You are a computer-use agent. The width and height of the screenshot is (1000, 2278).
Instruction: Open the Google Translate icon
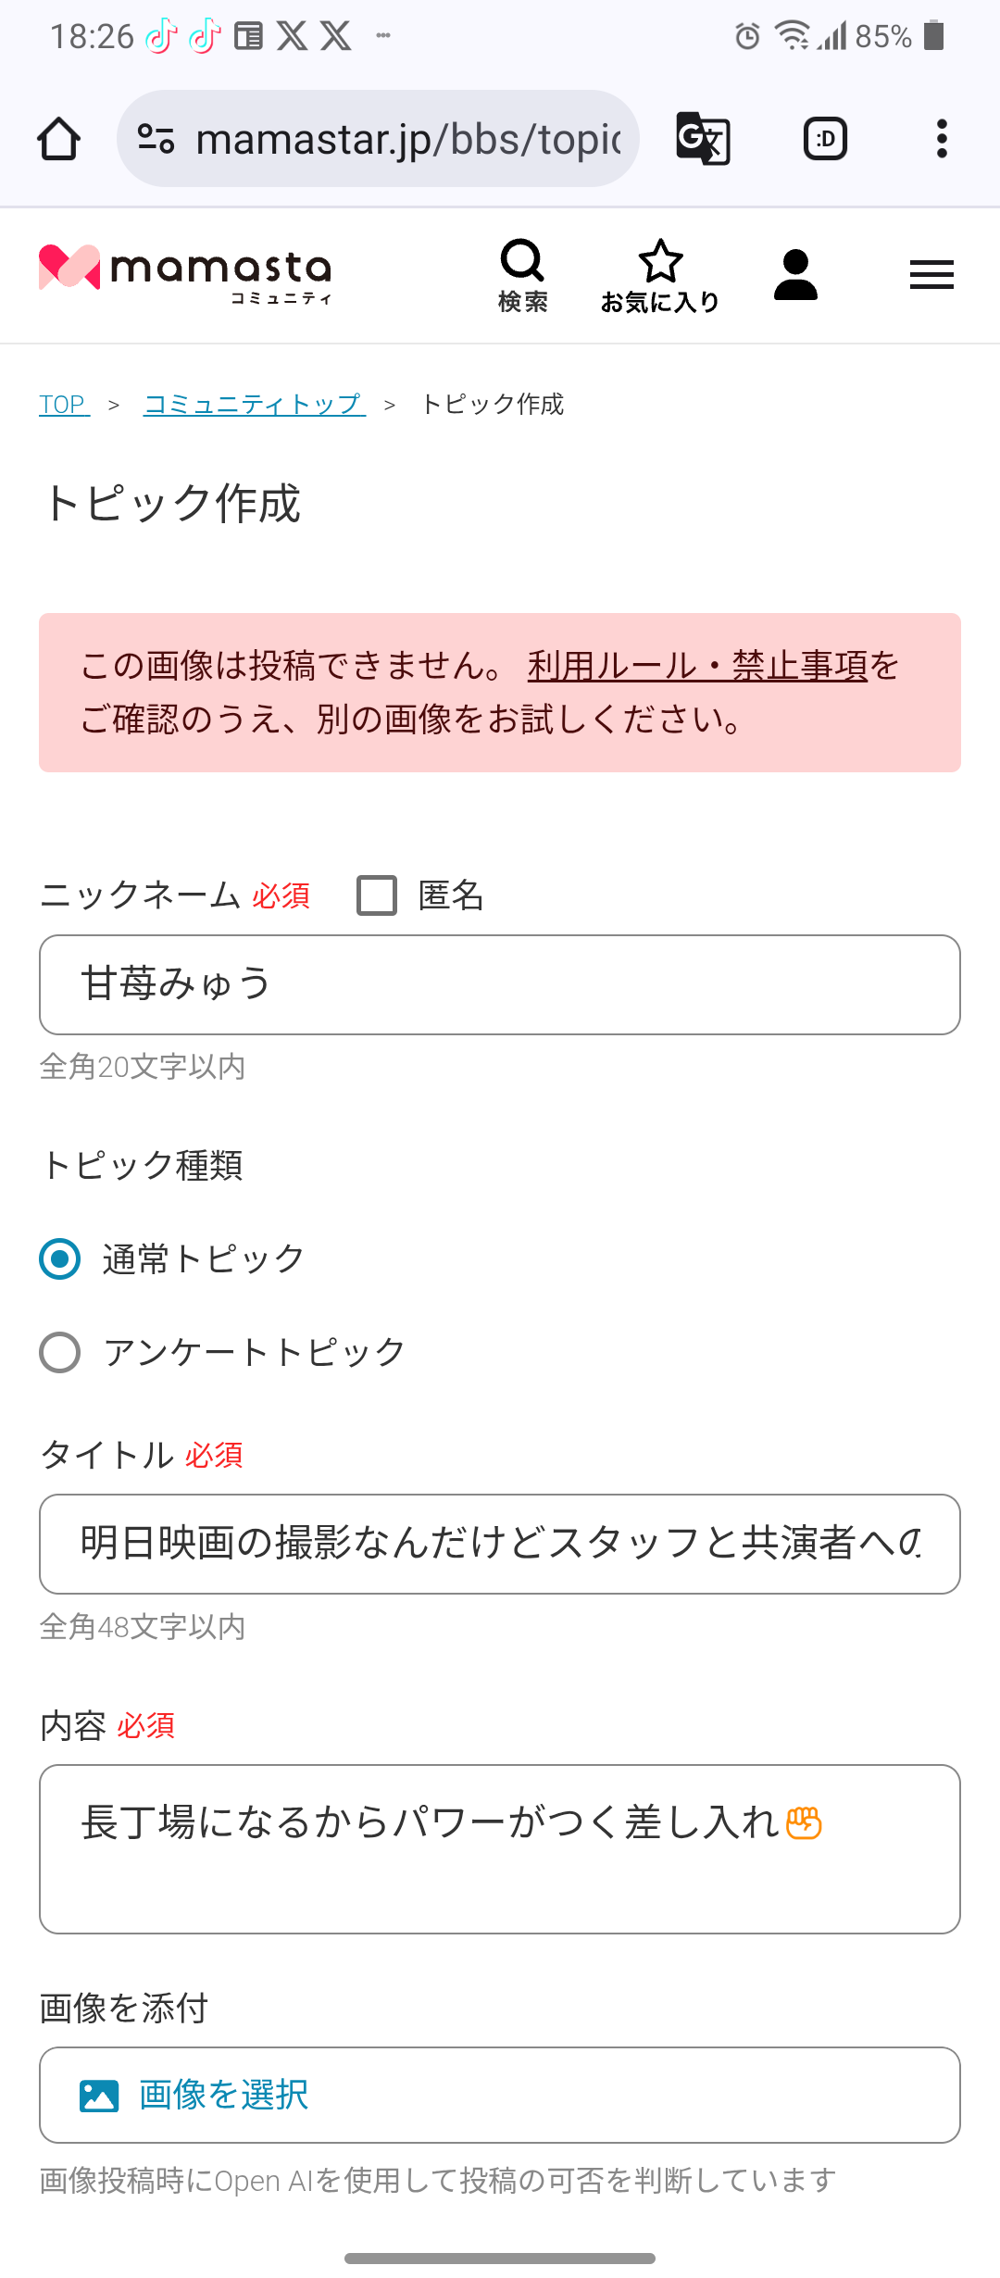(x=703, y=139)
